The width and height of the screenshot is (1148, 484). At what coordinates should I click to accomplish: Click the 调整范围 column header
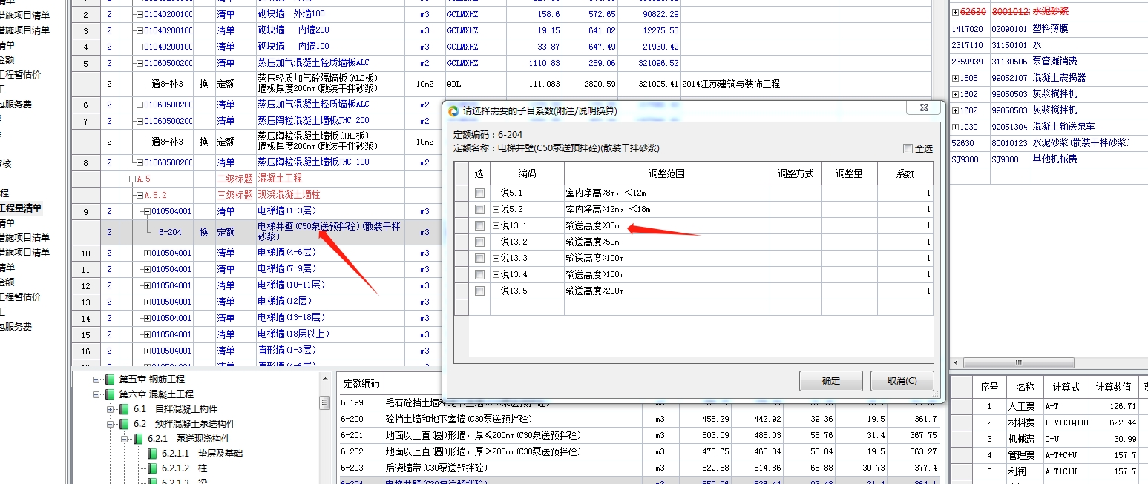click(x=666, y=173)
